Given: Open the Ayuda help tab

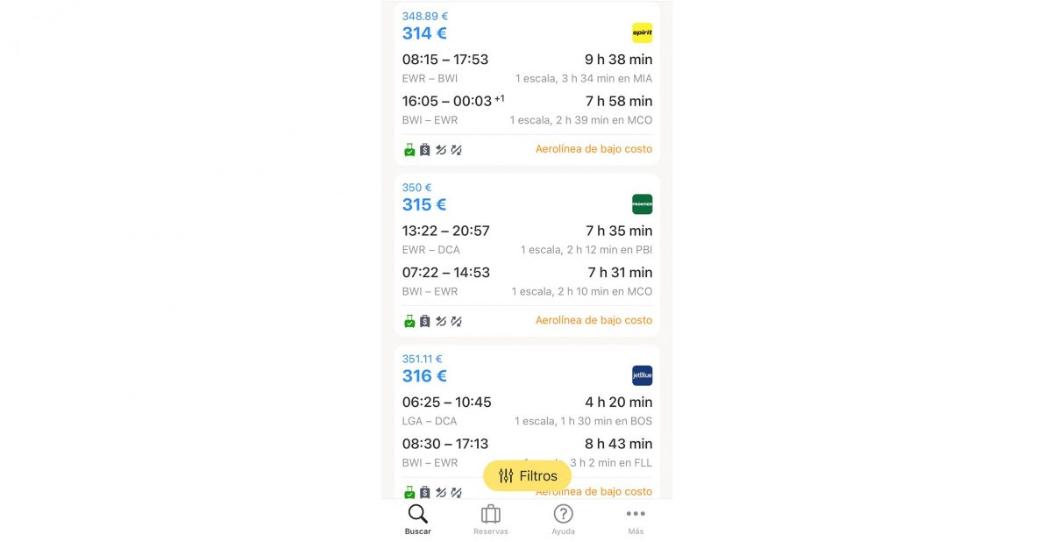Looking at the screenshot, I should (564, 519).
